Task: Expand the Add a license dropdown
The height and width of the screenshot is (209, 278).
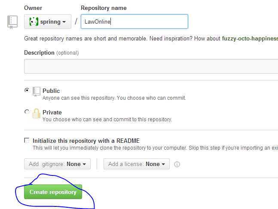Action: (137, 164)
